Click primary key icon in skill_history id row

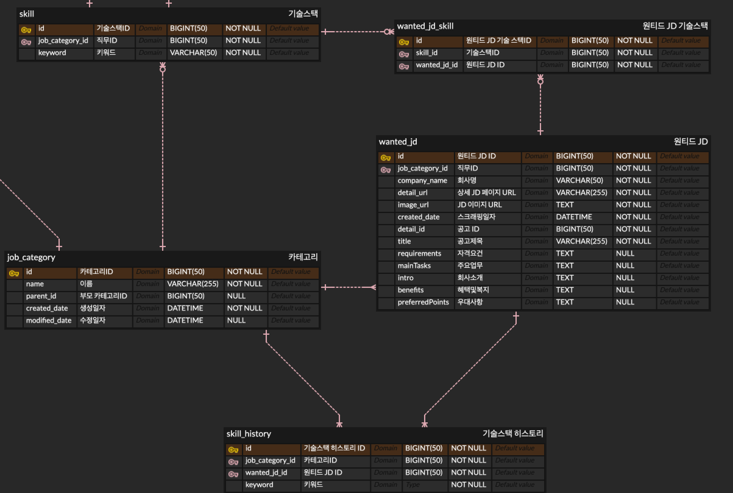(233, 450)
